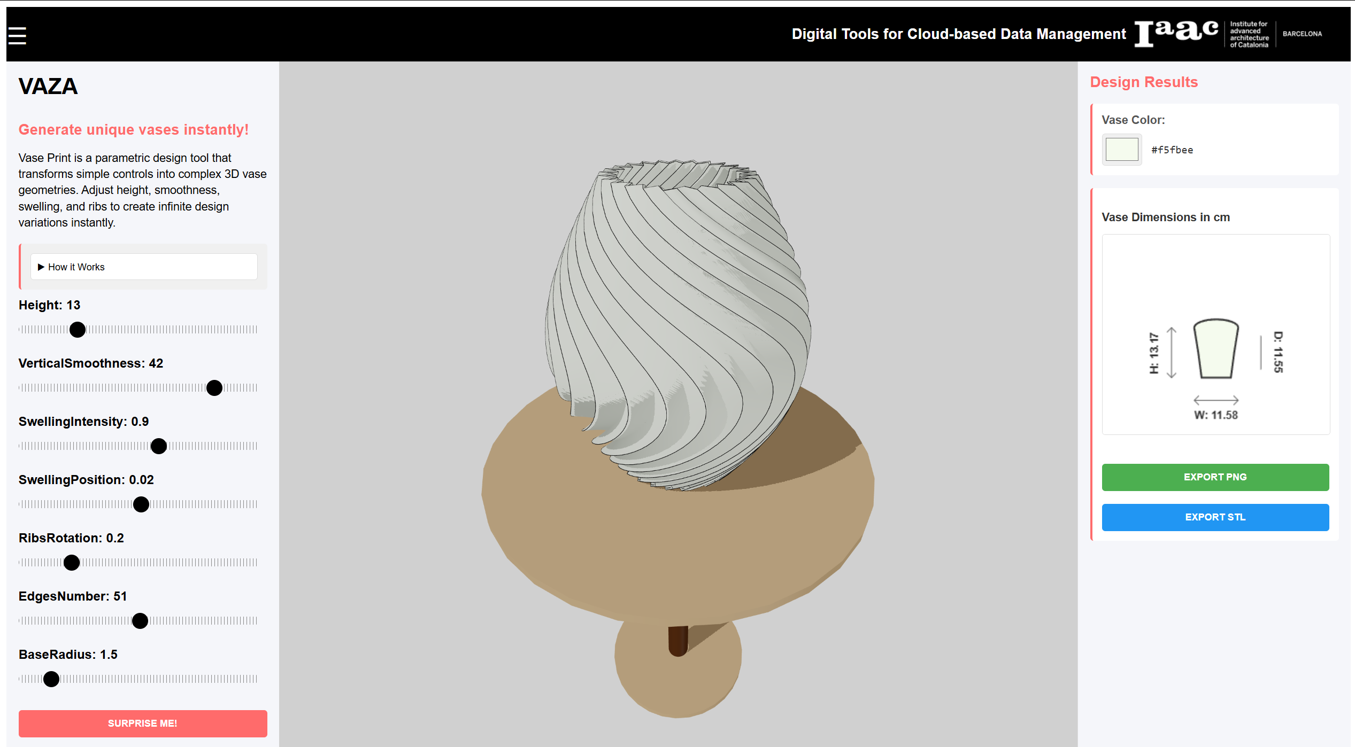Image resolution: width=1355 pixels, height=747 pixels.
Task: Click the SwellingIntensity slider handle
Action: coord(159,446)
